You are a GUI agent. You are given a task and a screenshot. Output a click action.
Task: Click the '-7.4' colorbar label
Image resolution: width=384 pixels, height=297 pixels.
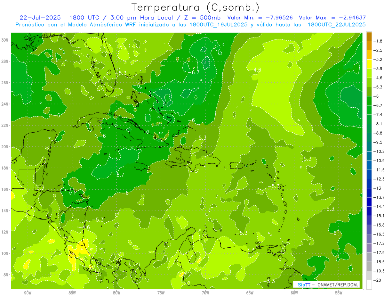click(379, 114)
